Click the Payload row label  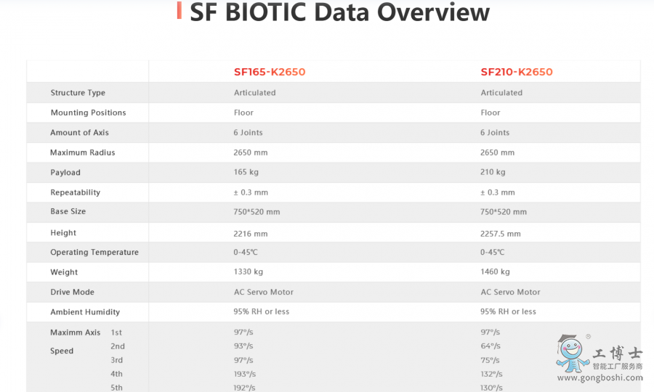[x=65, y=173]
